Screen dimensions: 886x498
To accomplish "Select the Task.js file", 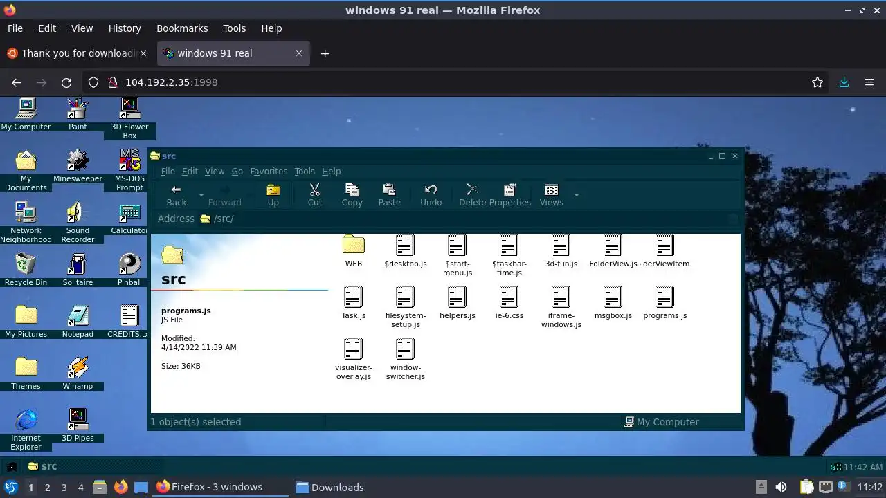I will 354,303.
